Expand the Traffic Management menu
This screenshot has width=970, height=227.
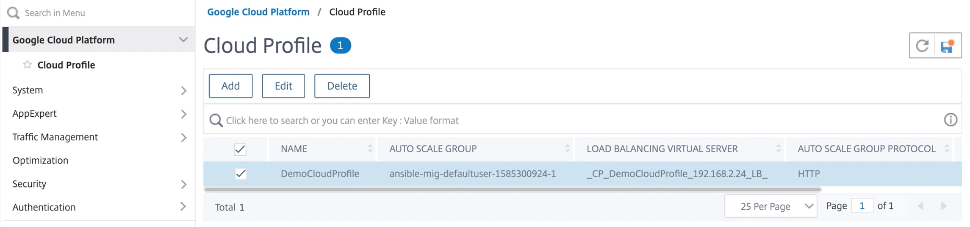pos(183,137)
